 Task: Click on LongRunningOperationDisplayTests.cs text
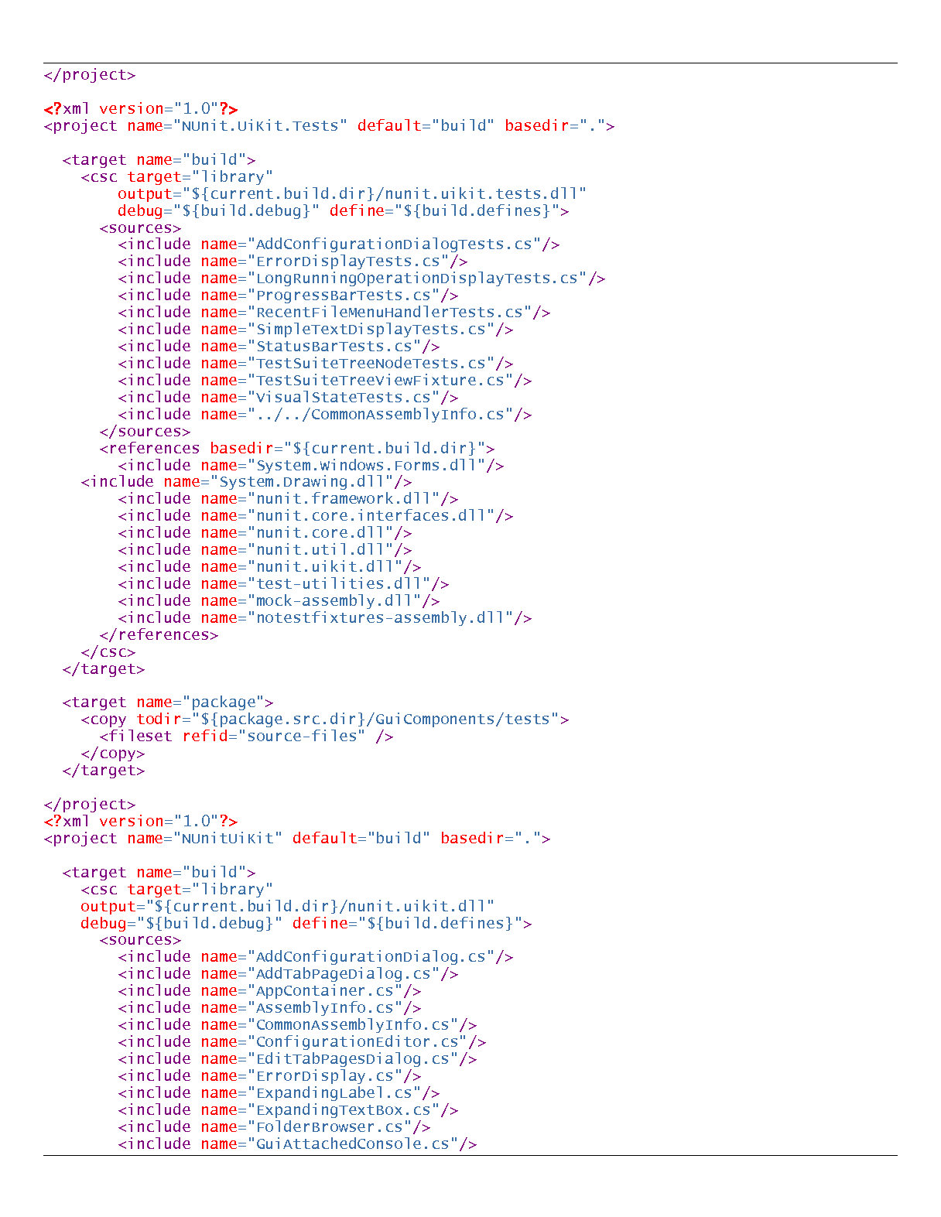(x=417, y=279)
